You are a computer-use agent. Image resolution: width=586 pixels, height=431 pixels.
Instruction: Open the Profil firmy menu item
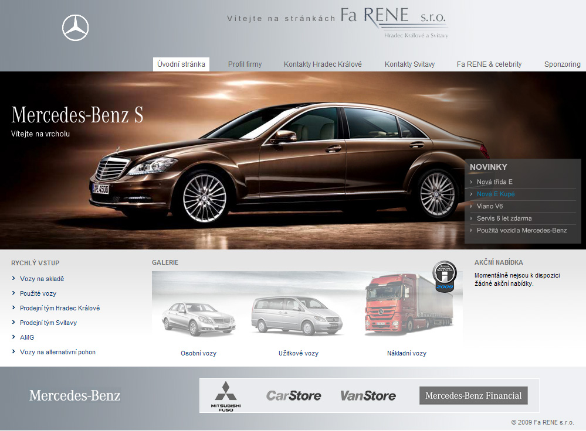coord(245,64)
